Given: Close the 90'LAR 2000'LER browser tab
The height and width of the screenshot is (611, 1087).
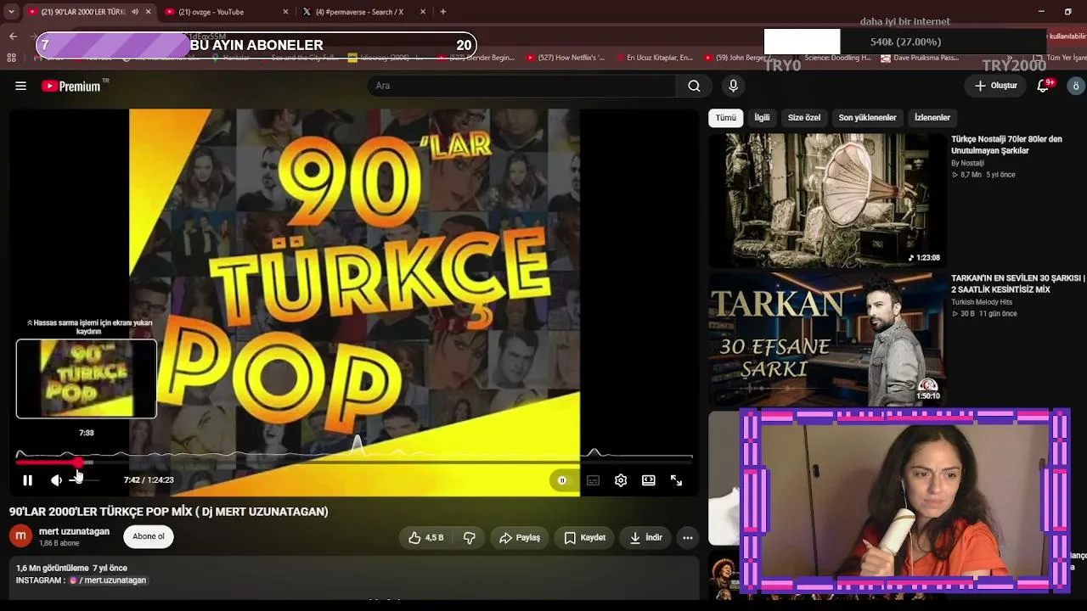Looking at the screenshot, I should pos(149,12).
